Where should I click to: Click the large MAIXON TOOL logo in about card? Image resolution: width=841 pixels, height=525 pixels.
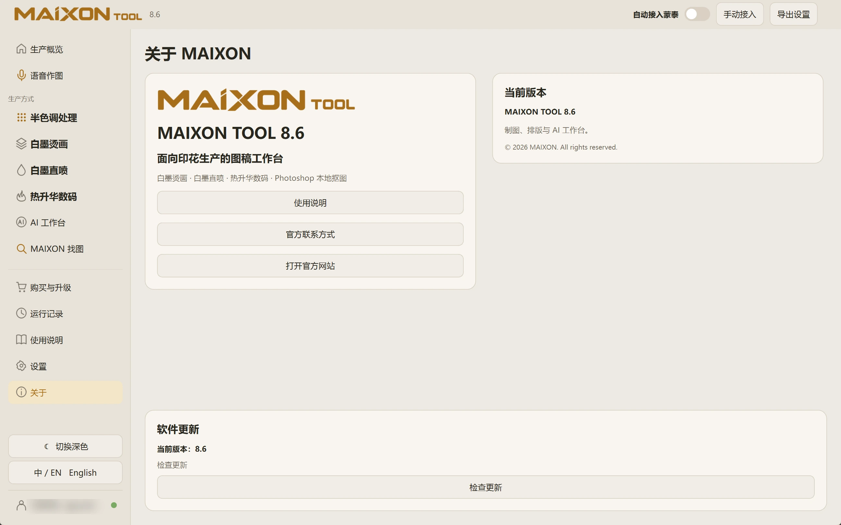[256, 100]
